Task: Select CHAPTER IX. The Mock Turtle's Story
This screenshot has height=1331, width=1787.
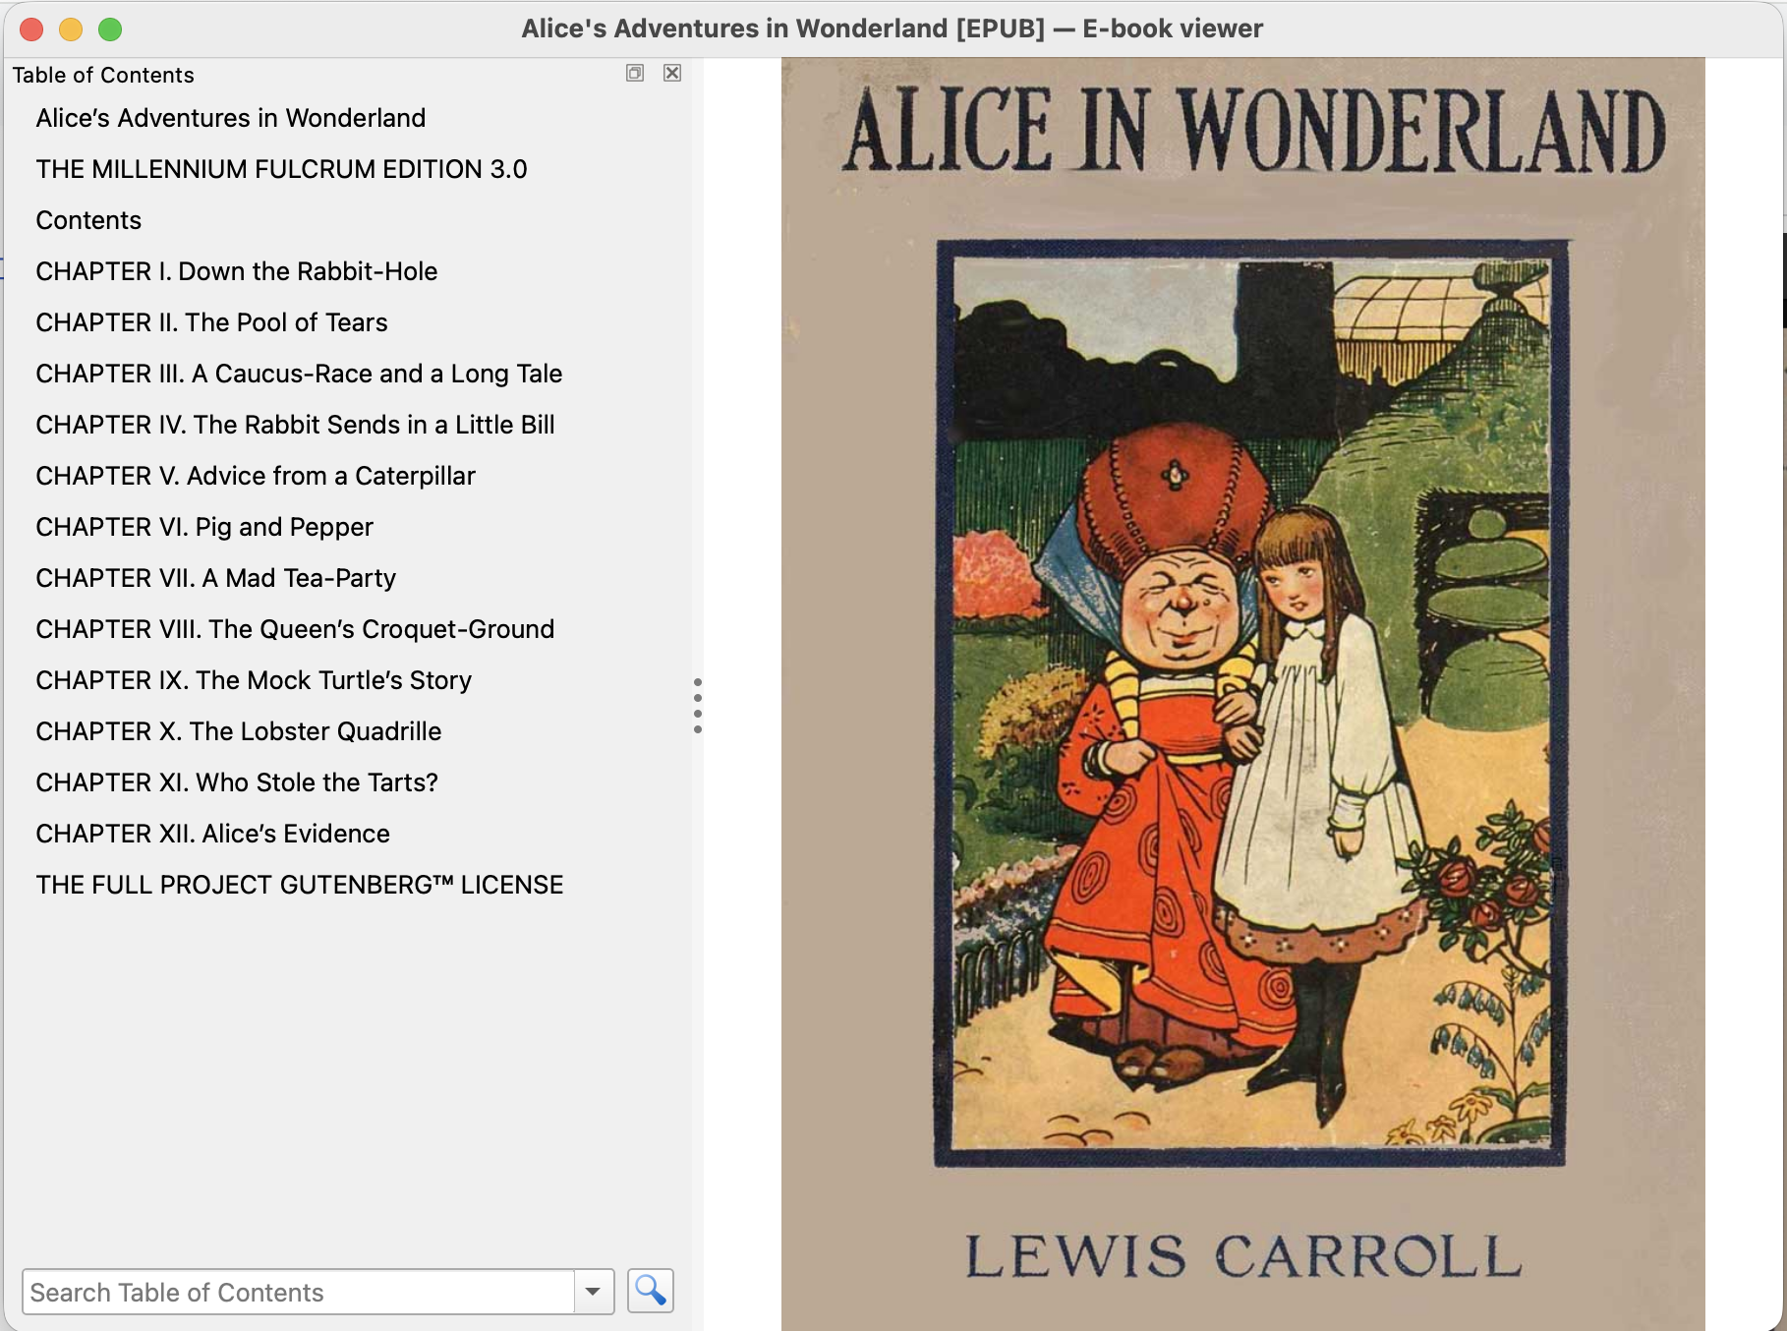Action: [x=254, y=680]
